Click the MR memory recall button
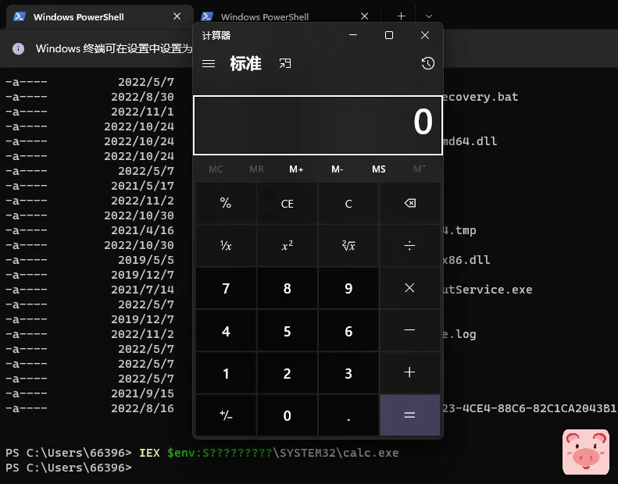The image size is (618, 484). [x=256, y=169]
